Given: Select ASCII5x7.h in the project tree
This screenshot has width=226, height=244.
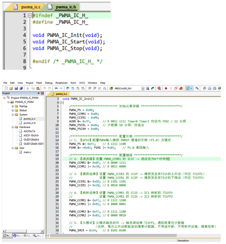Looking at the screenshot, I should tap(29, 131).
